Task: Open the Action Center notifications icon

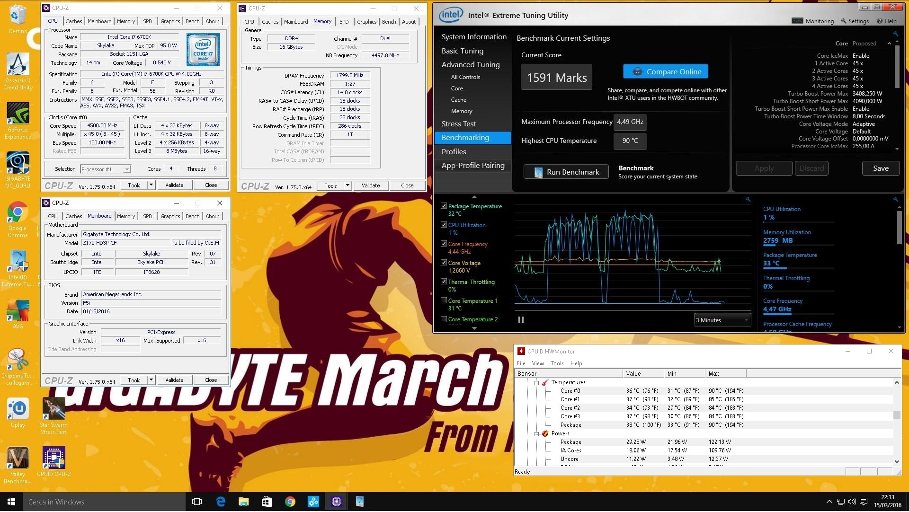Action: point(864,502)
